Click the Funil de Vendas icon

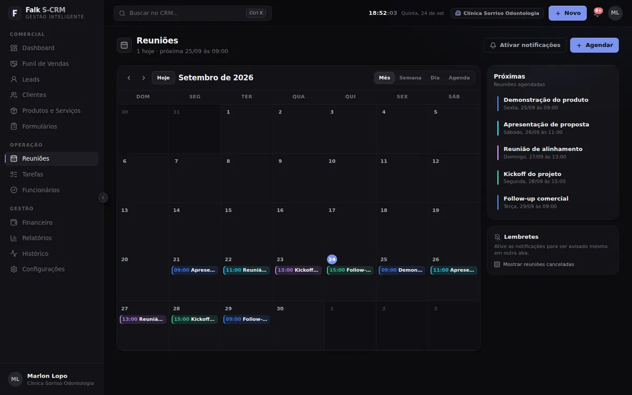tap(14, 64)
